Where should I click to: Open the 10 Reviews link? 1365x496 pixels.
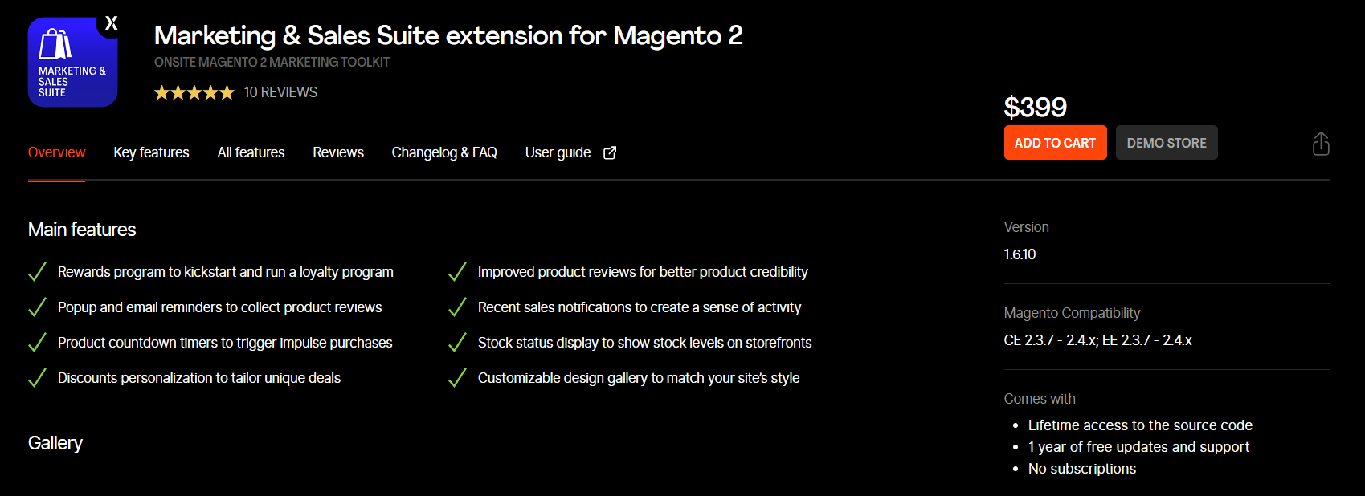click(x=280, y=92)
